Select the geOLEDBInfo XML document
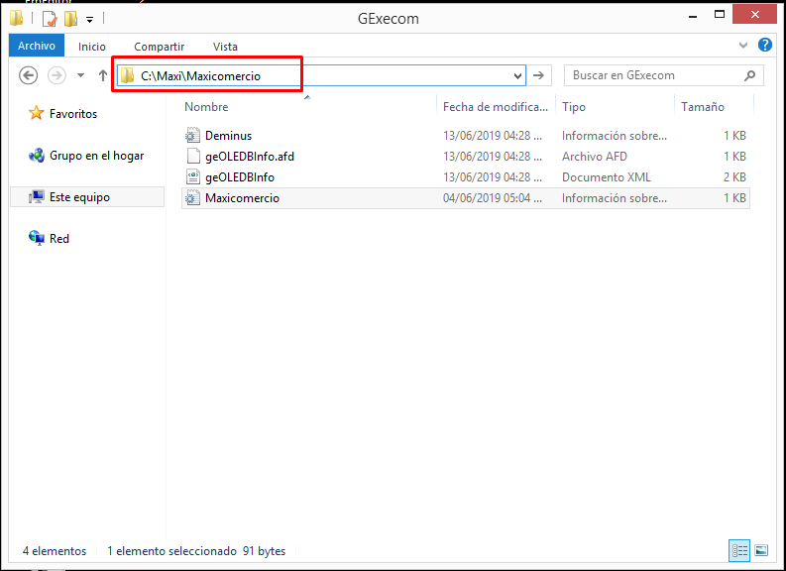The height and width of the screenshot is (571, 786). [465, 177]
